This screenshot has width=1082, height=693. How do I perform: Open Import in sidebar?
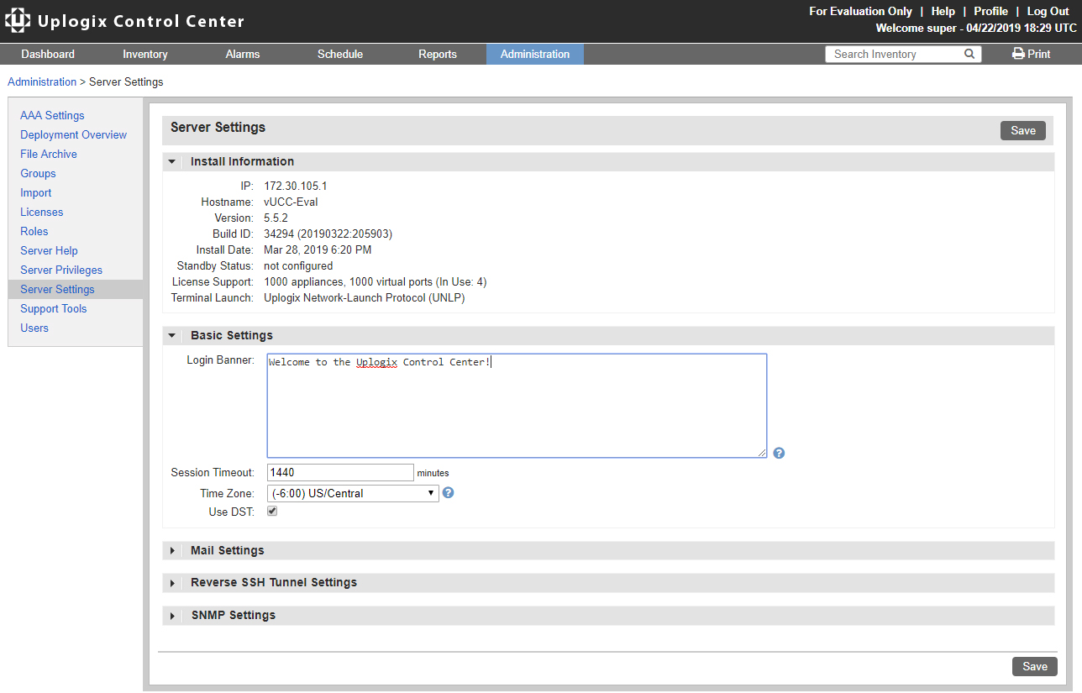pyautogui.click(x=36, y=192)
